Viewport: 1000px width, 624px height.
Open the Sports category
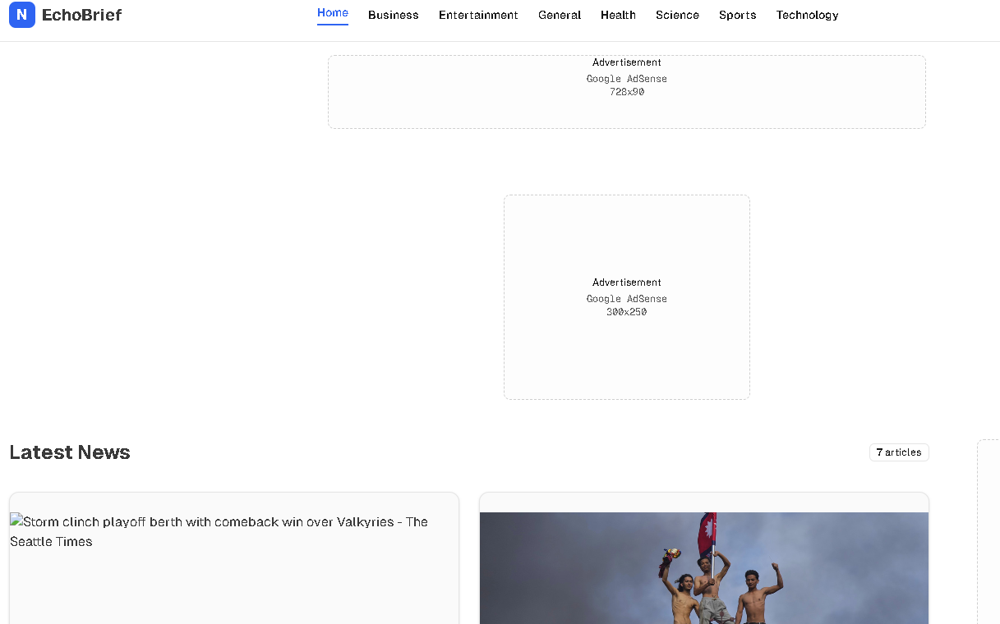coord(737,15)
